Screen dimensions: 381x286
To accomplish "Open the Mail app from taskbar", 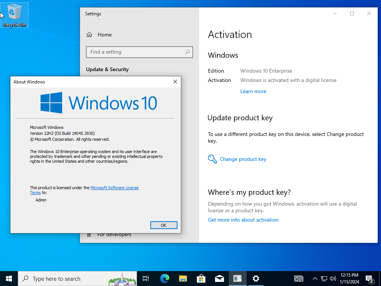I will tap(220, 279).
